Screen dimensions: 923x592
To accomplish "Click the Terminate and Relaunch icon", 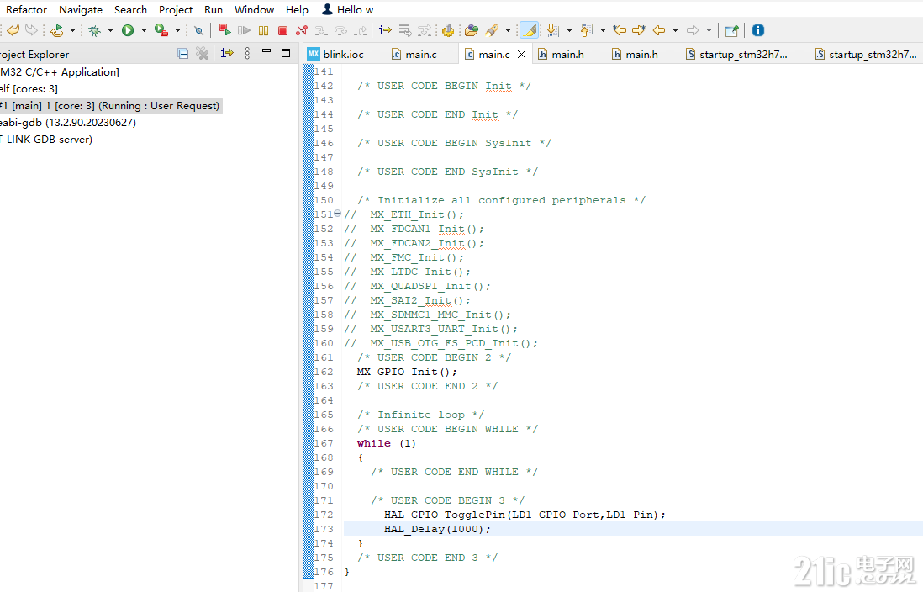I will [224, 29].
